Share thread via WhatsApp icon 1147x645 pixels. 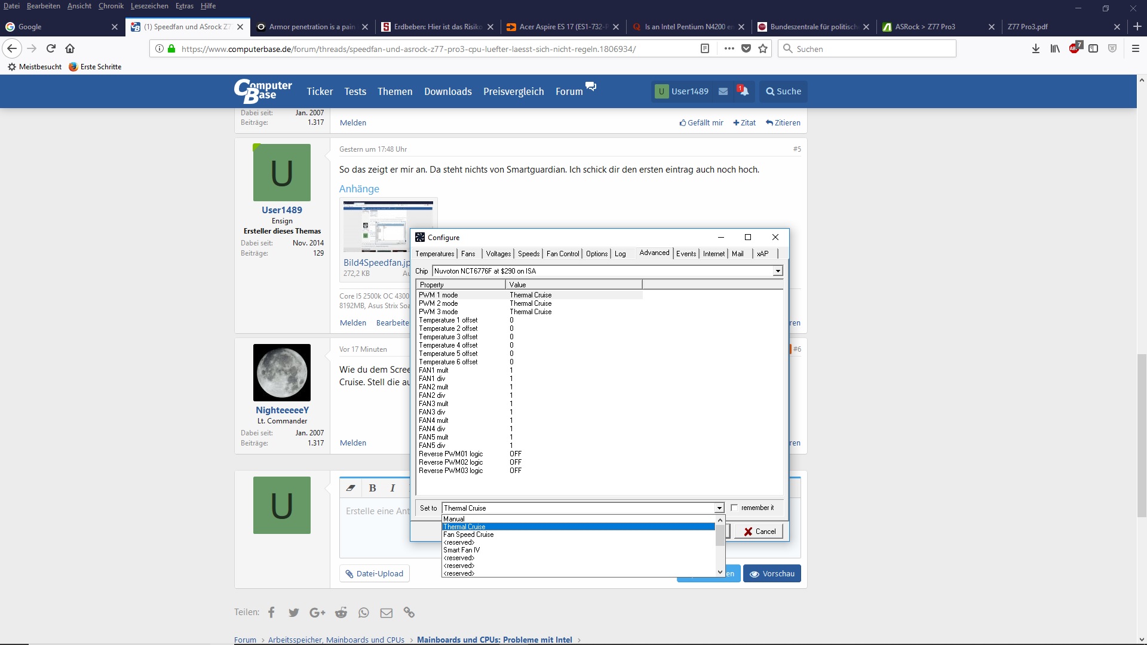364,613
